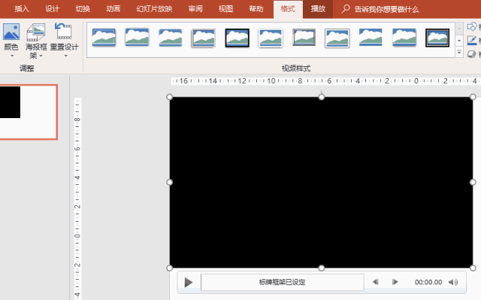Apply the black-bordered video style thumbnail
The height and width of the screenshot is (300, 481).
pyautogui.click(x=237, y=38)
